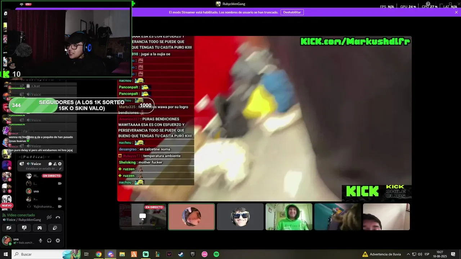Screen dimensions: 461x259
Task: Share your screen in voice panel
Action: 24,228
